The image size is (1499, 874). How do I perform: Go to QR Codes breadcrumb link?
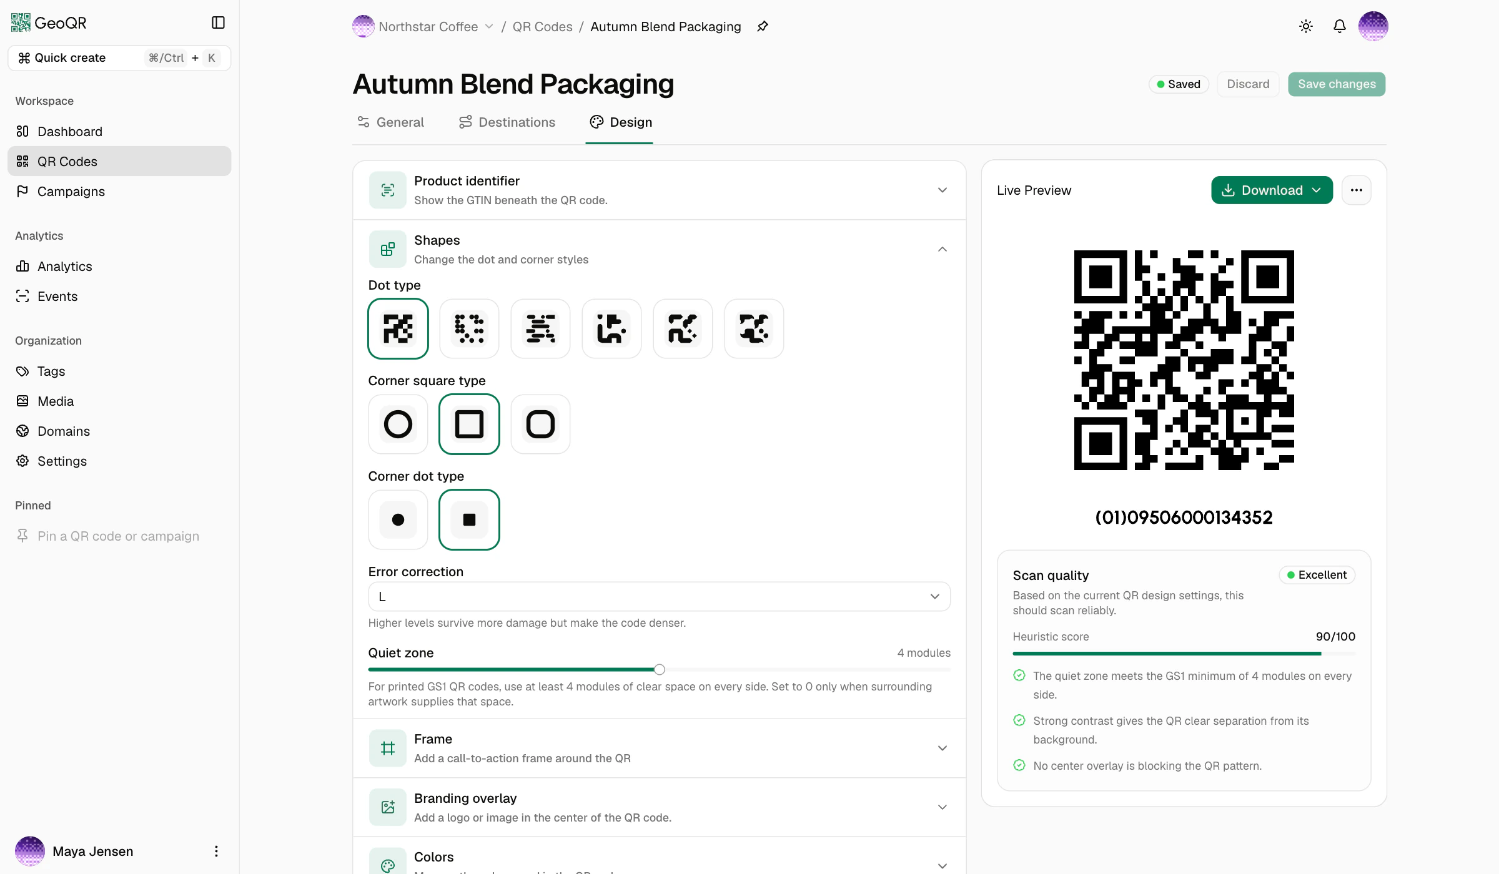(x=542, y=26)
